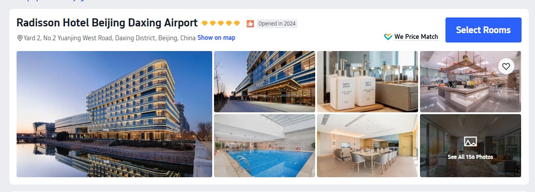Click the Select Rooms button
Screen dimensions: 535x192
483,30
